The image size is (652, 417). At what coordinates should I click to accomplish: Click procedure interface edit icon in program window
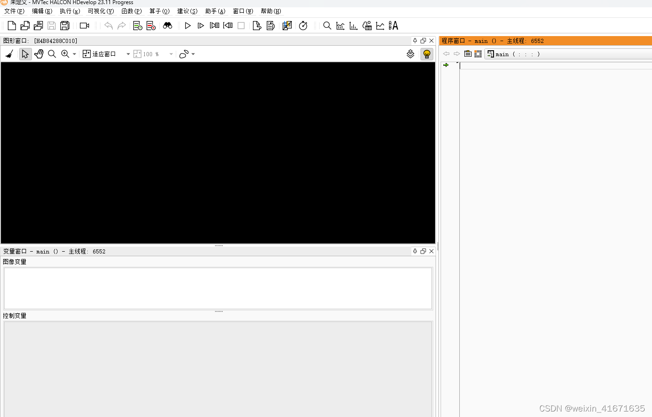468,54
